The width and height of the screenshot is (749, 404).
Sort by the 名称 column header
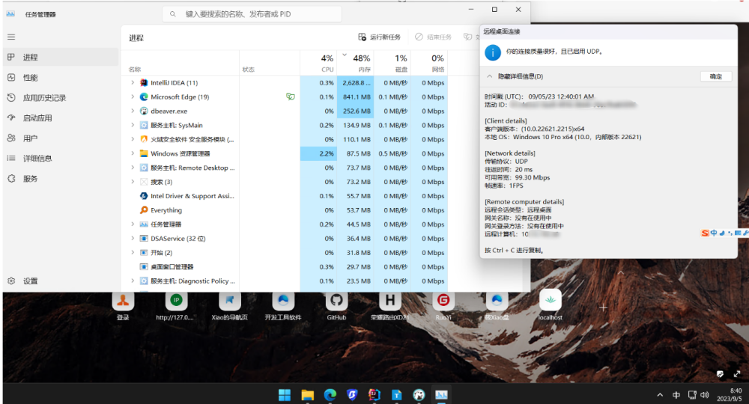coord(135,70)
